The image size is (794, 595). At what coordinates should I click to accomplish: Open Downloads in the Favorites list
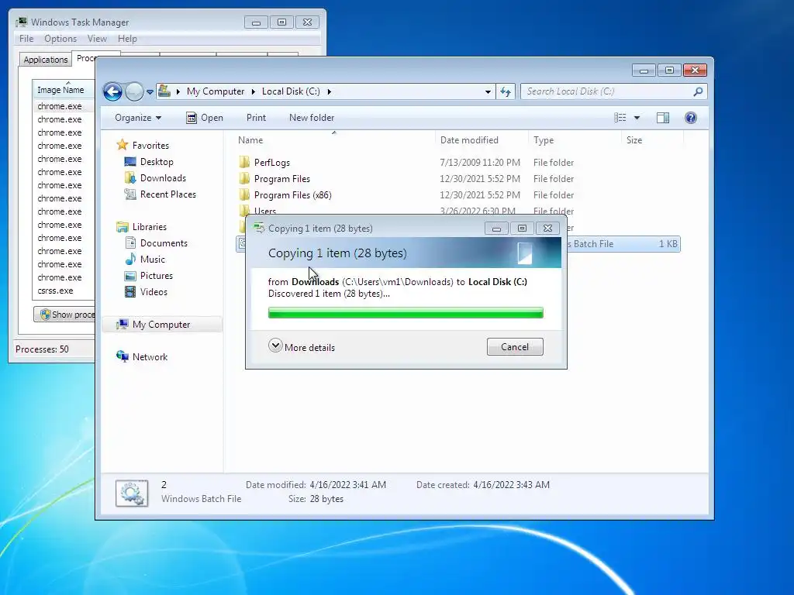point(163,178)
